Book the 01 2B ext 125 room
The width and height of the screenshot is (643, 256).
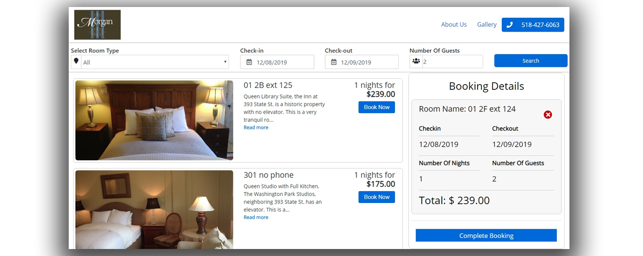[376, 107]
